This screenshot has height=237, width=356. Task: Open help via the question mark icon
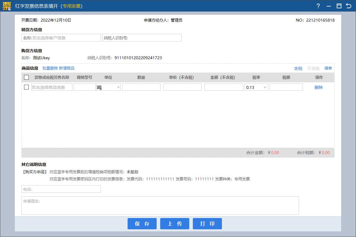(x=318, y=6)
